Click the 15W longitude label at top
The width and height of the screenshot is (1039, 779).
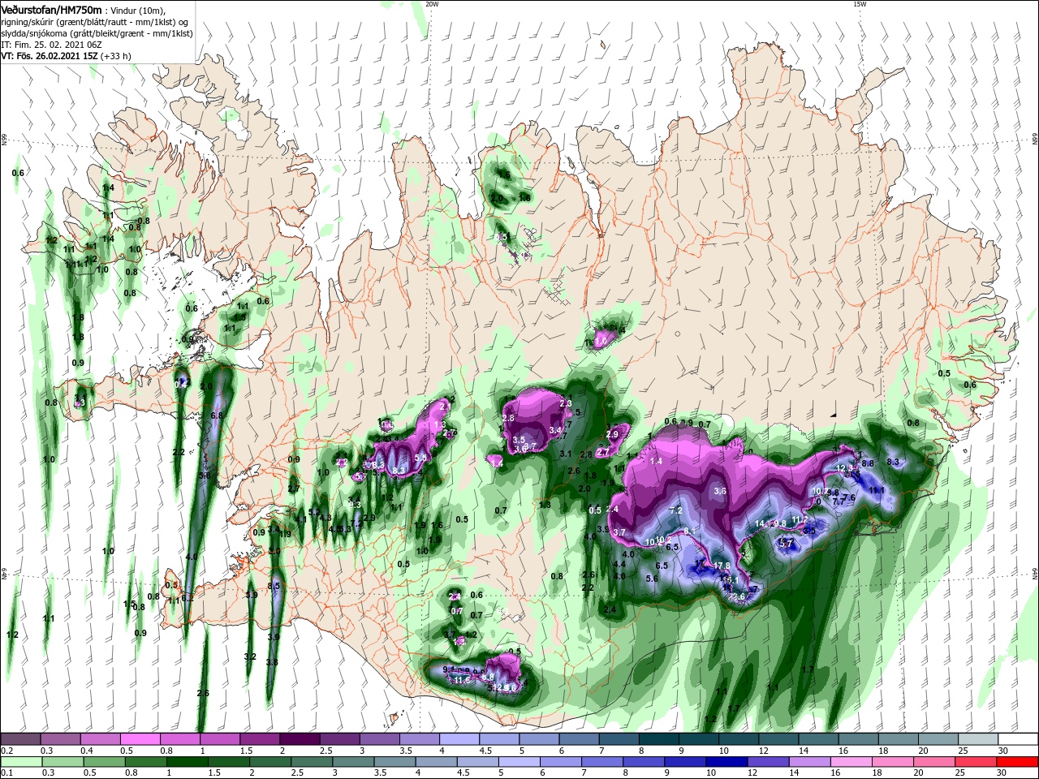pos(860,4)
